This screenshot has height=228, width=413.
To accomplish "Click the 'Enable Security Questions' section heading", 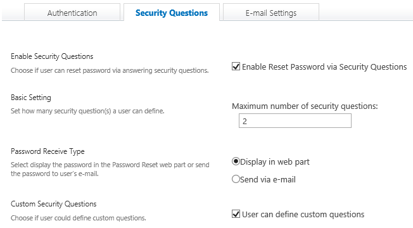I will (52, 56).
